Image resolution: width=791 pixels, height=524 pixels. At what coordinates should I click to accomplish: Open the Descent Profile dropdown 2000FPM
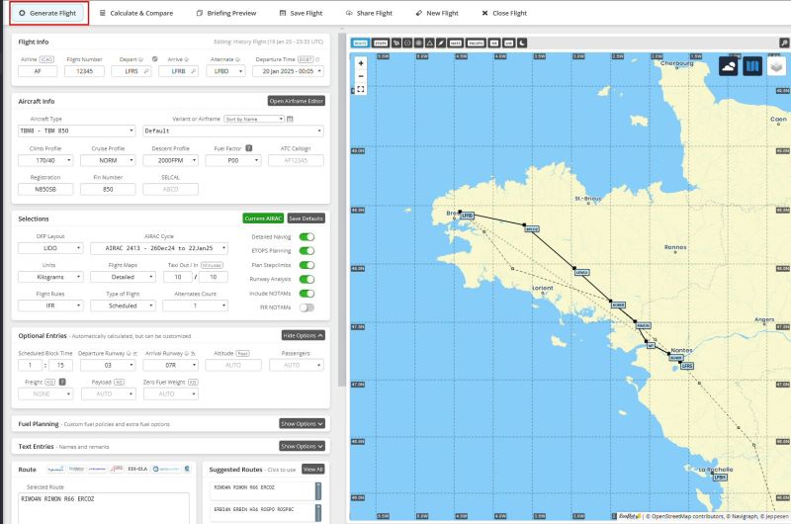coord(170,160)
